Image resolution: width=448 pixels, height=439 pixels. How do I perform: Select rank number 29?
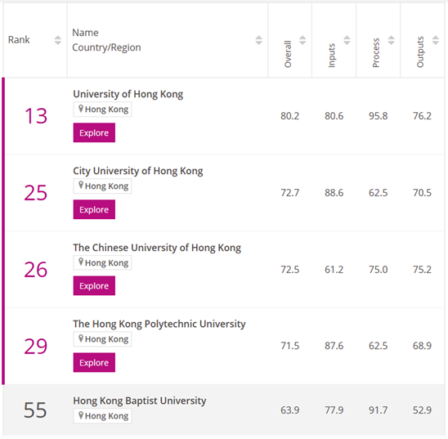(x=35, y=346)
